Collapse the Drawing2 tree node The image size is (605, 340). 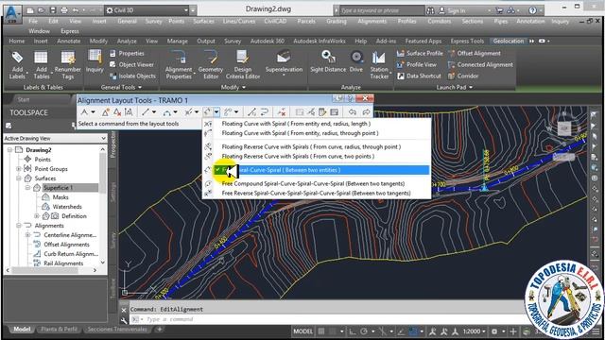pyautogui.click(x=9, y=150)
